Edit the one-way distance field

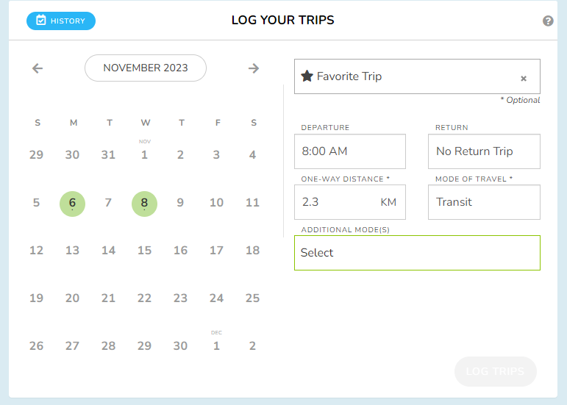(x=349, y=202)
